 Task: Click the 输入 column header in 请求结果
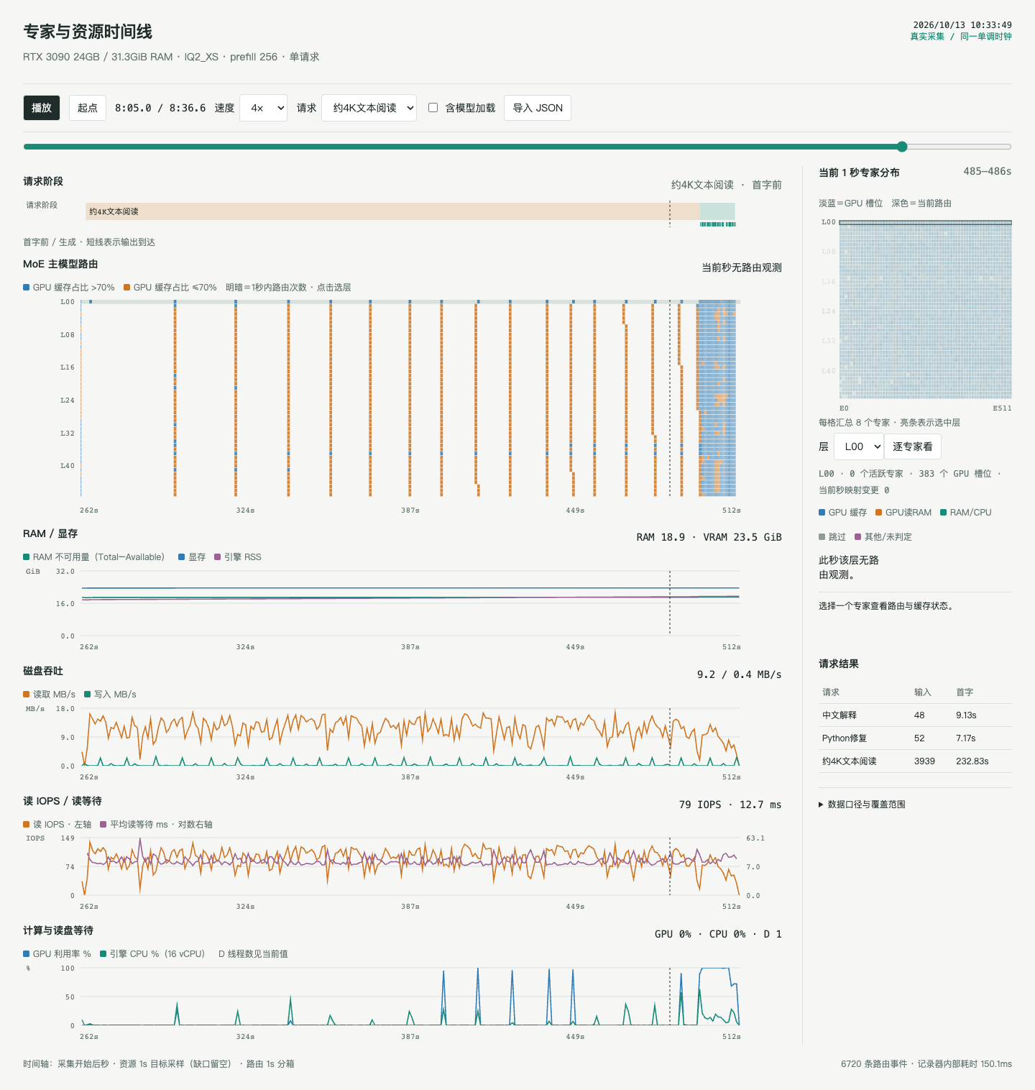click(923, 692)
